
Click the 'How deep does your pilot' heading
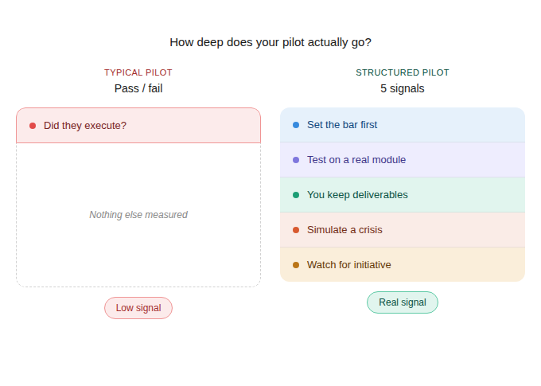[x=270, y=42]
